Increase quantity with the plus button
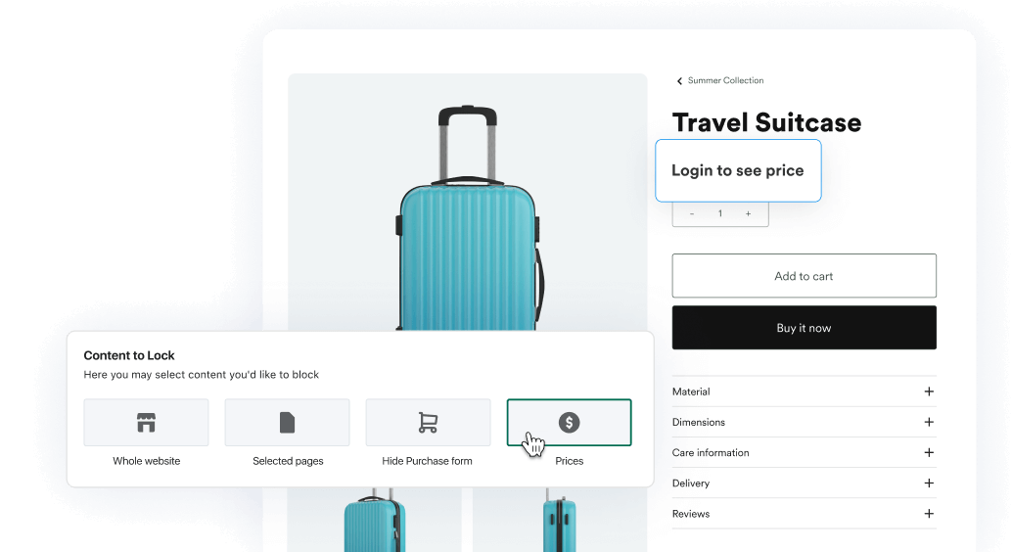This screenshot has height=552, width=1012. coord(748,213)
